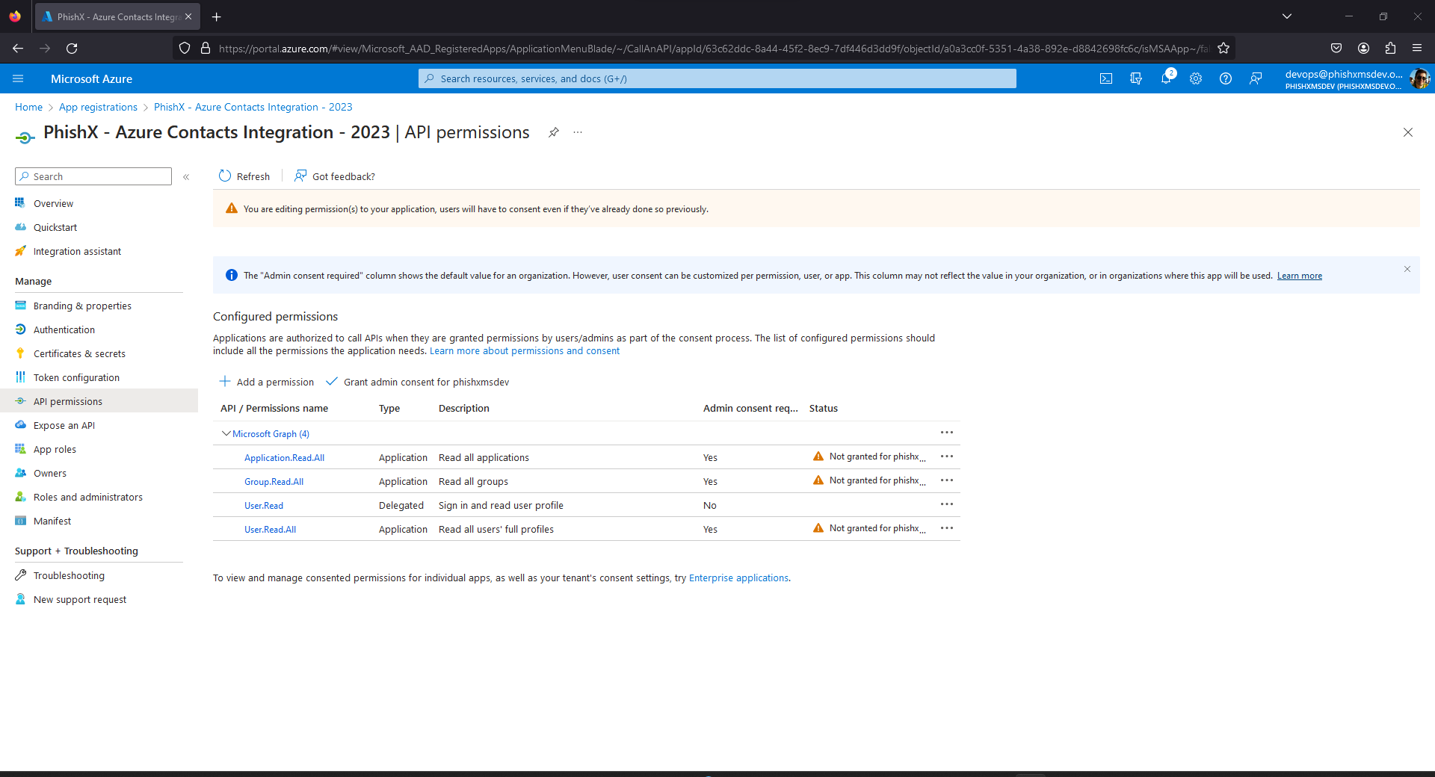Go to the PhishX app breadcrumb
This screenshot has width=1435, height=777.
[x=253, y=107]
